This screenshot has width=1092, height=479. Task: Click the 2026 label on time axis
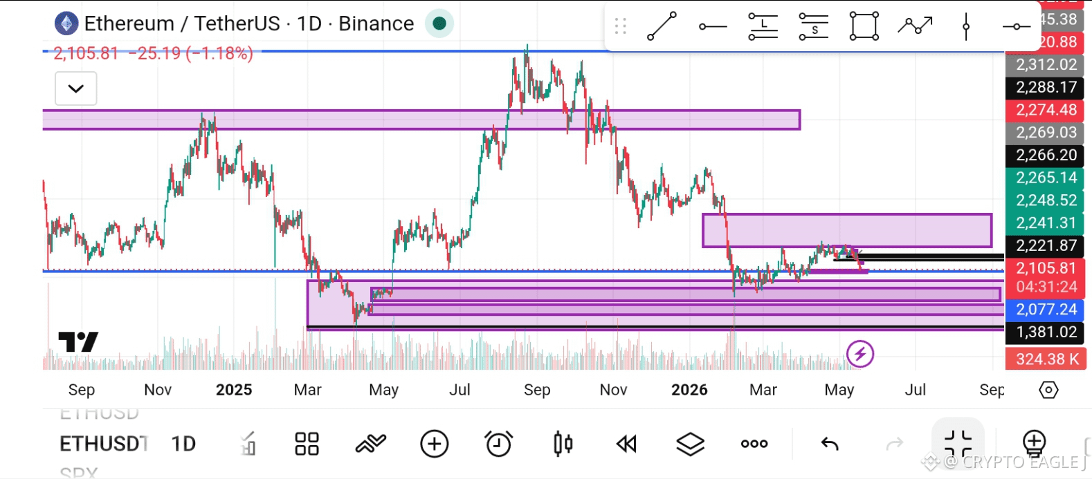[689, 390]
